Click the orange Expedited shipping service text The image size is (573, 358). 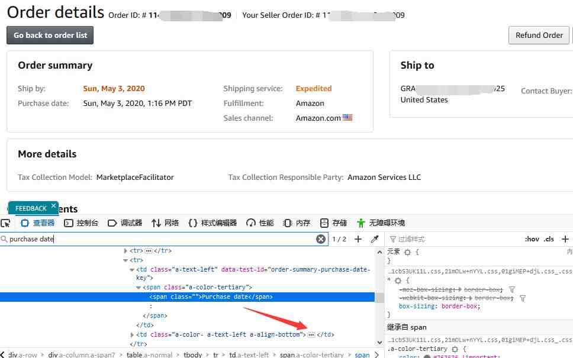tap(314, 88)
